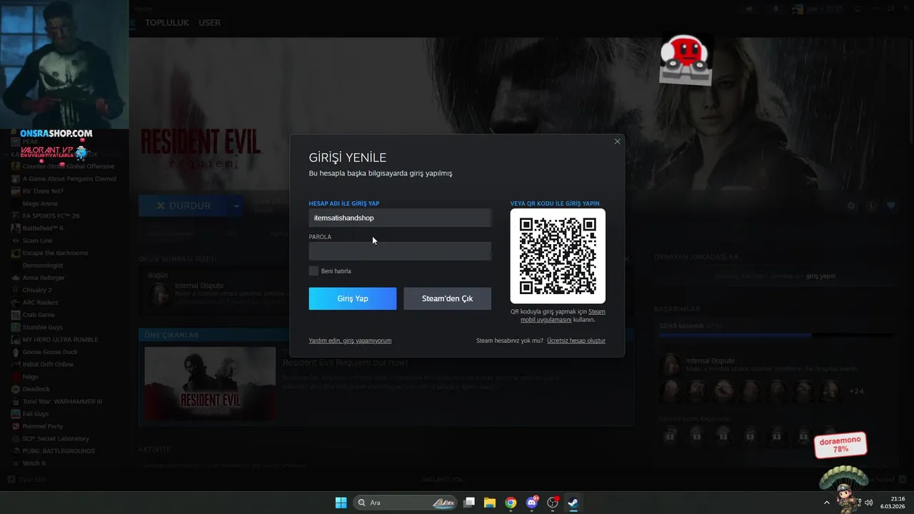Select the Chivalry 2 game icon
Image resolution: width=914 pixels, height=514 pixels.
16,290
